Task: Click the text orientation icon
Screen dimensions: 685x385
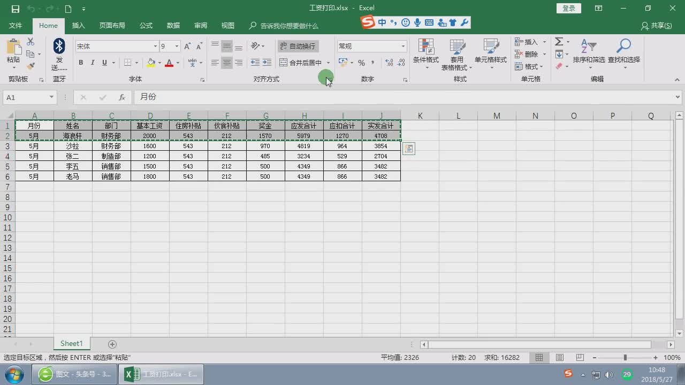Action: coord(256,46)
